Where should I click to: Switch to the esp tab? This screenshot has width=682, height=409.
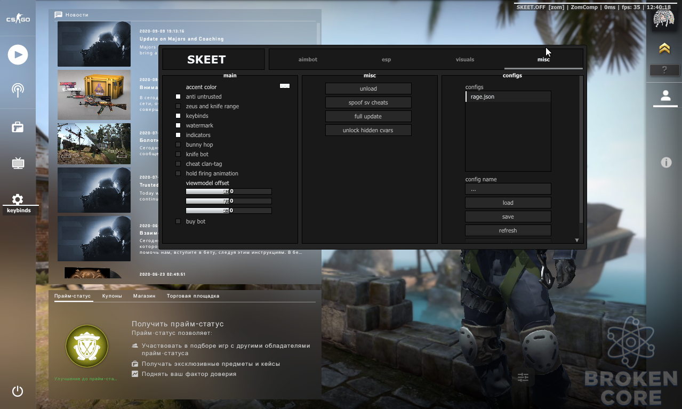tap(386, 59)
